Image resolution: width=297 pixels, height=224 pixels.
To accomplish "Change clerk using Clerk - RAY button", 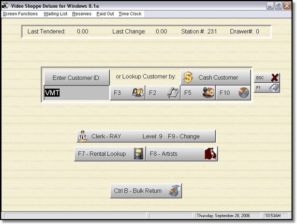I will coord(146,136).
